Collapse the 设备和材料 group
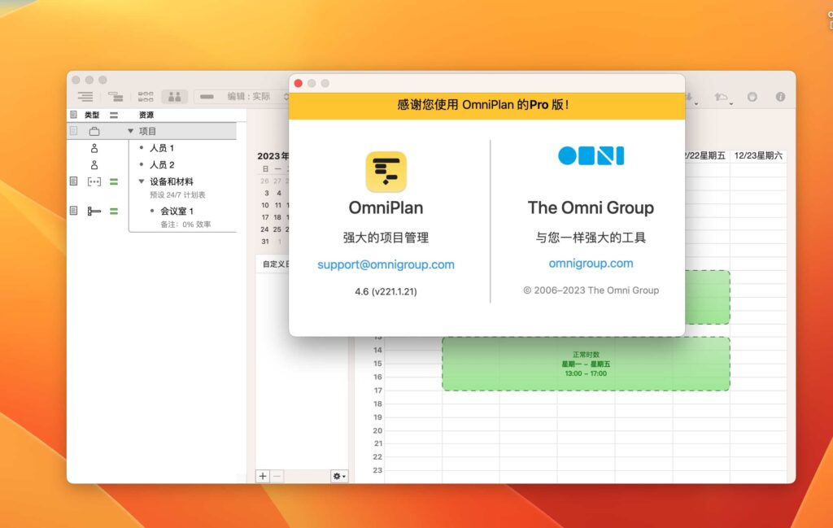The image size is (833, 528). tap(142, 181)
